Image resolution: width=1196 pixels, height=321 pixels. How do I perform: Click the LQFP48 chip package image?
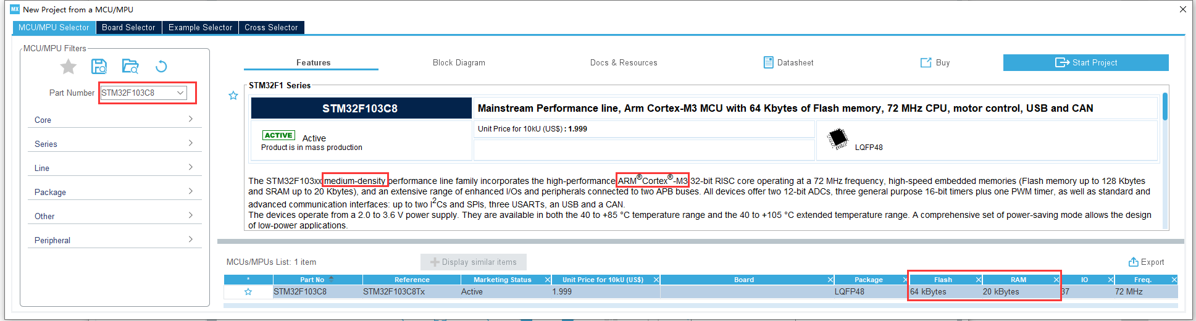[x=838, y=138]
